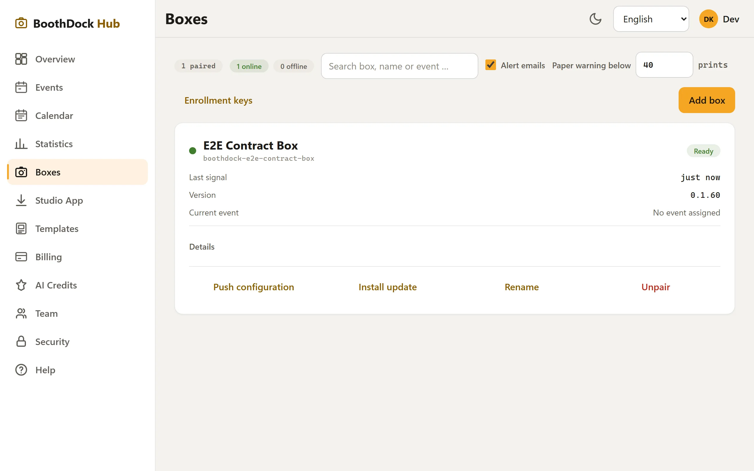Click the BoothDock Hub camera logo icon

(x=21, y=23)
